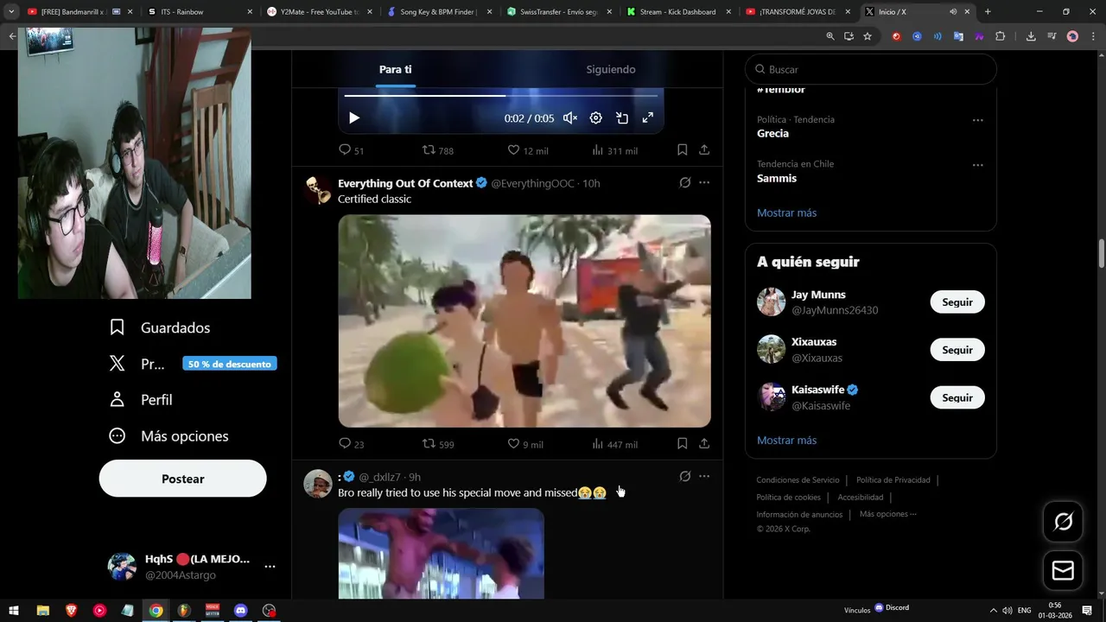This screenshot has width=1106, height=622.
Task: Expand Más opciones in the sidebar
Action: 169,436
